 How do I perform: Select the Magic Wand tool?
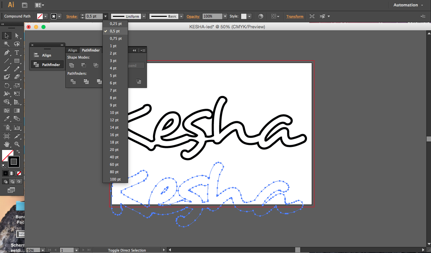[7, 44]
